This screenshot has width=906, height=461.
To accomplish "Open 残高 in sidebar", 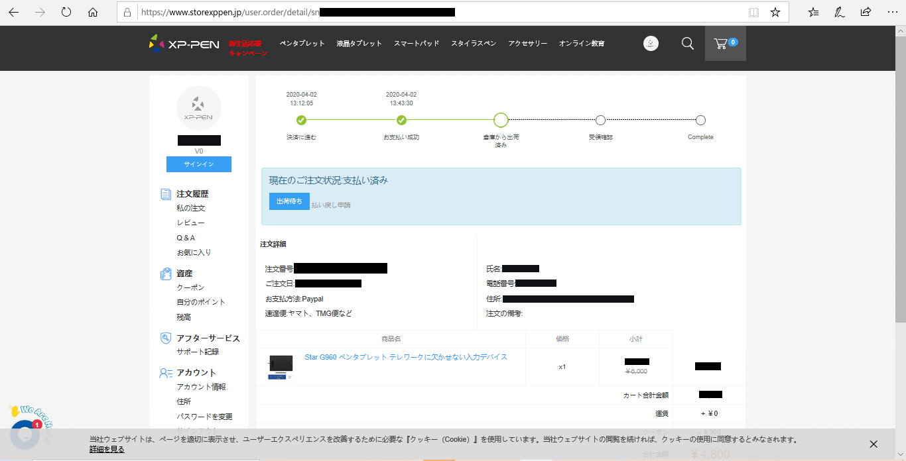I will pyautogui.click(x=184, y=317).
